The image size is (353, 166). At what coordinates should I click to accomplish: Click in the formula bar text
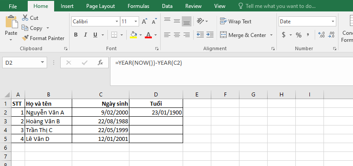point(149,63)
